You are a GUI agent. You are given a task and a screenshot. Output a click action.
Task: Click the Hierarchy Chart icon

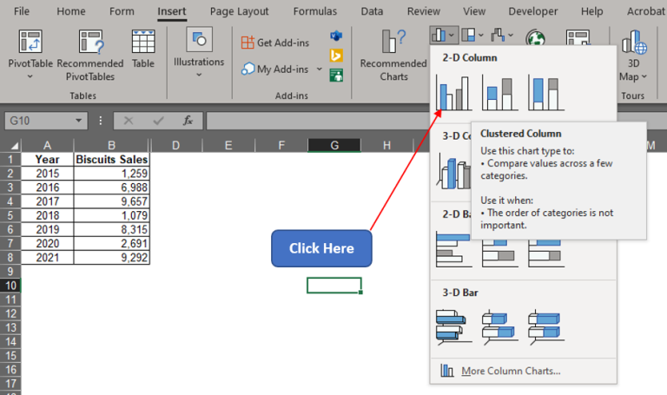coord(468,36)
